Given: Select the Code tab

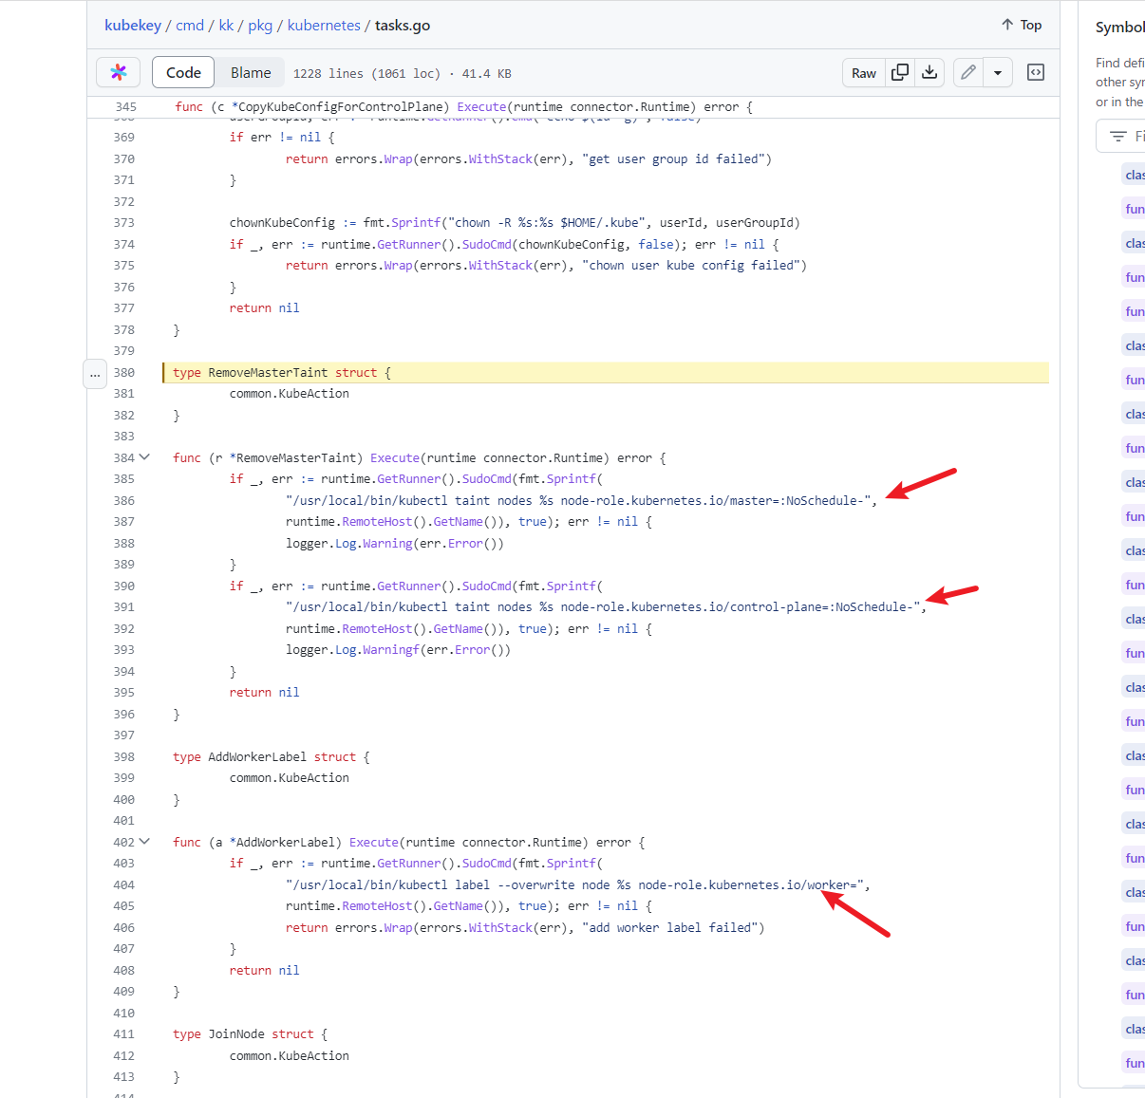Looking at the screenshot, I should (x=182, y=72).
